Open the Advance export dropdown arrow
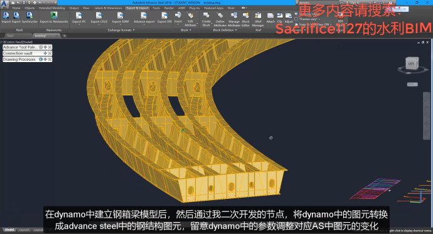The image size is (433, 234). pyautogui.click(x=144, y=24)
